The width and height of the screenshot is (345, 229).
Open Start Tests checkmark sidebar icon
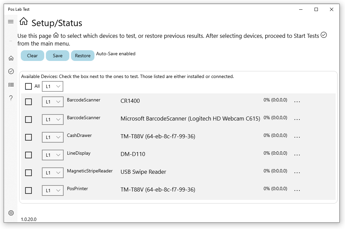click(x=11, y=71)
